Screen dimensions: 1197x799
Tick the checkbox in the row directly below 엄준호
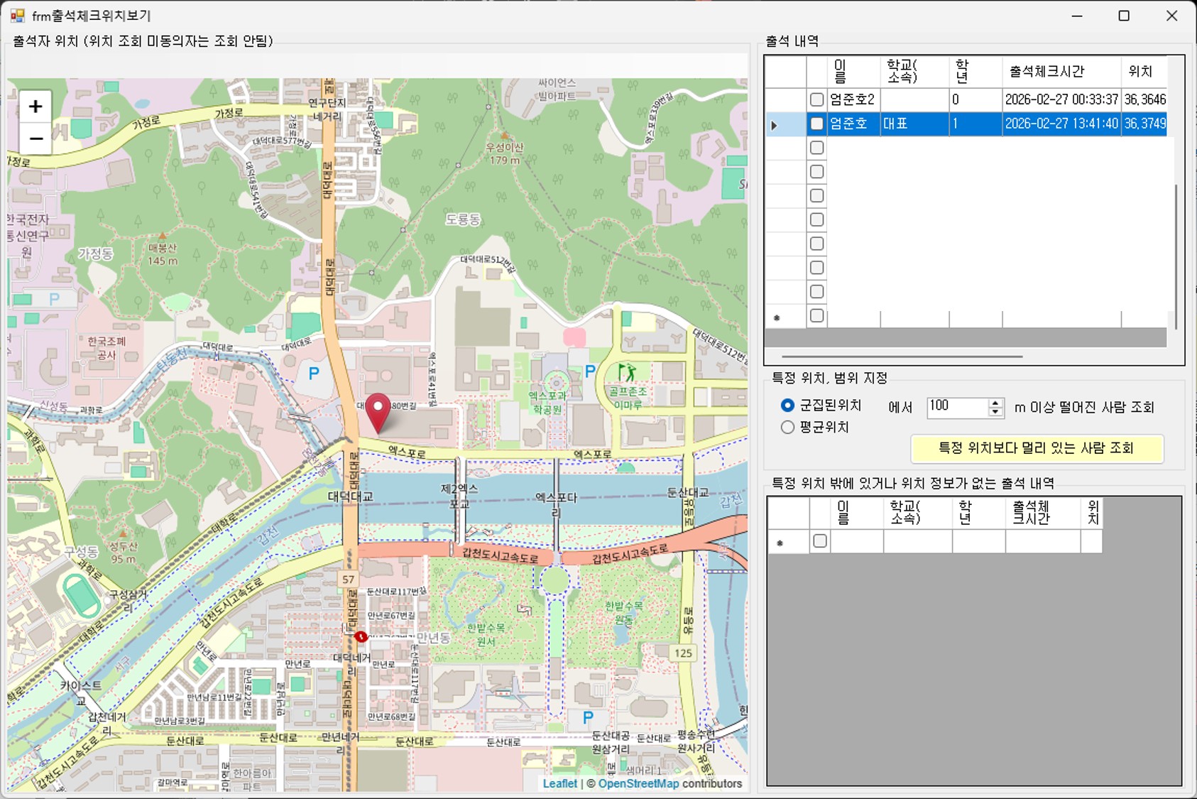pyautogui.click(x=817, y=148)
